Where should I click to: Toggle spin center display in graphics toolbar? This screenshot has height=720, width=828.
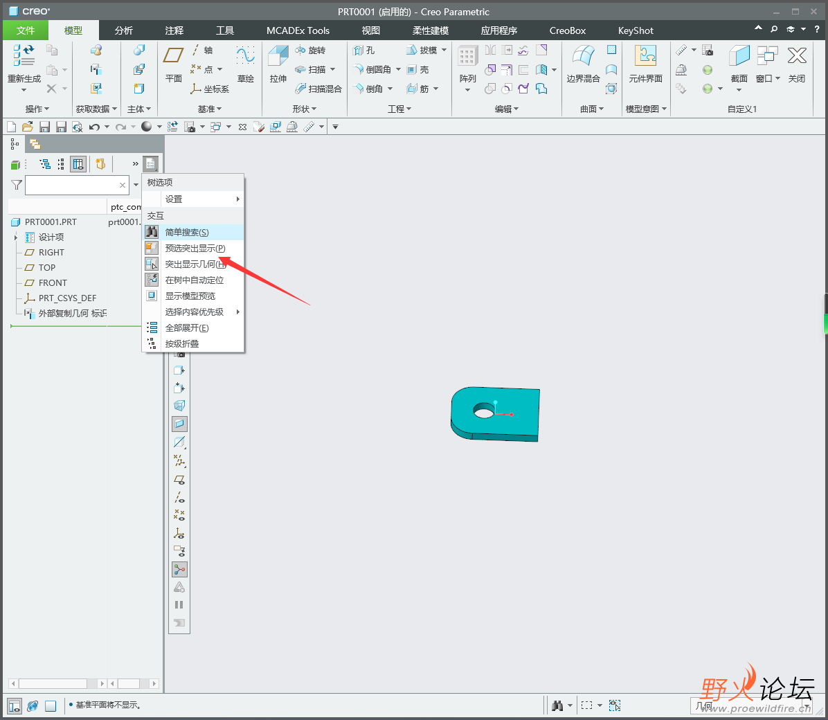tap(179, 570)
